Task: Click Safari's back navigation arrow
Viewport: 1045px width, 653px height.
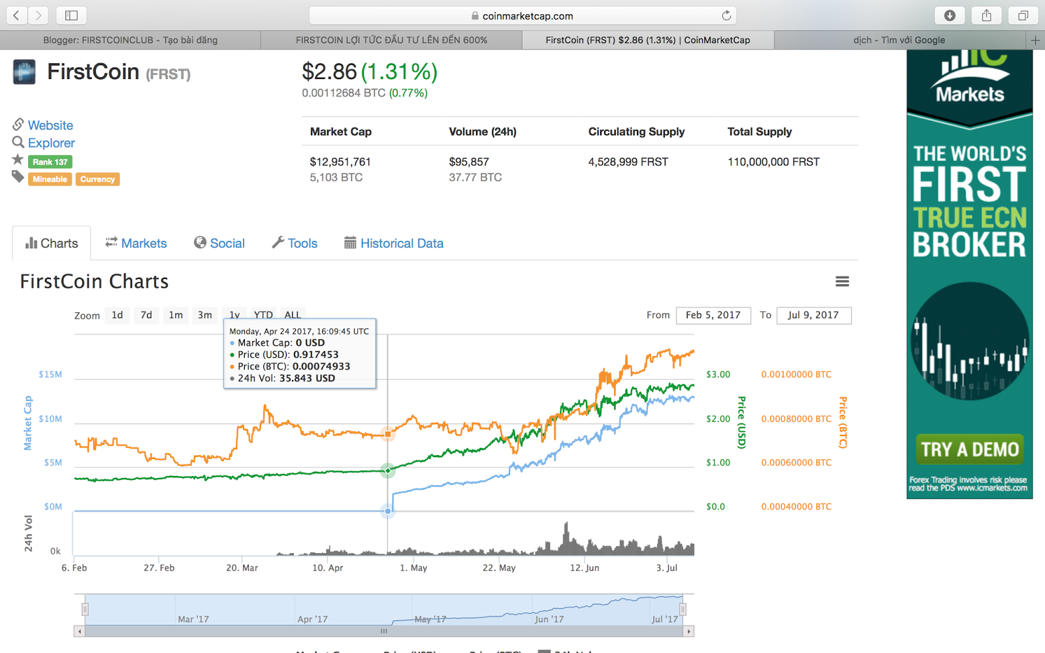Action: click(17, 15)
